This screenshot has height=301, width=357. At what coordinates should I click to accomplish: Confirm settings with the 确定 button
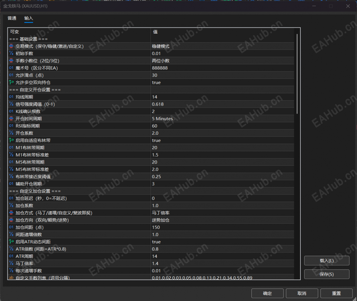[x=267, y=293]
